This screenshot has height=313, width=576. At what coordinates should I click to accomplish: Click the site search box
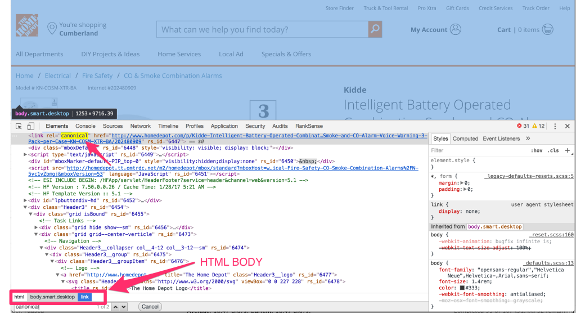tap(262, 29)
